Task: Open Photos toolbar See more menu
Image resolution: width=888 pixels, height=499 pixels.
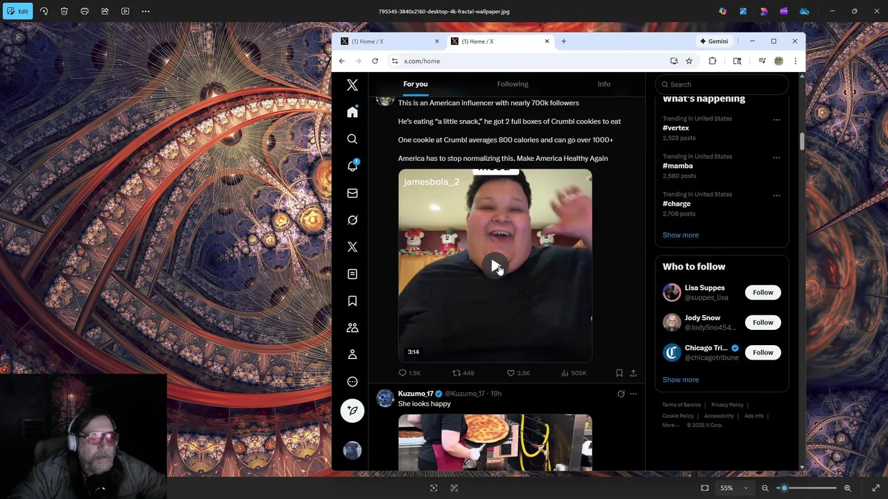Action: point(146,11)
